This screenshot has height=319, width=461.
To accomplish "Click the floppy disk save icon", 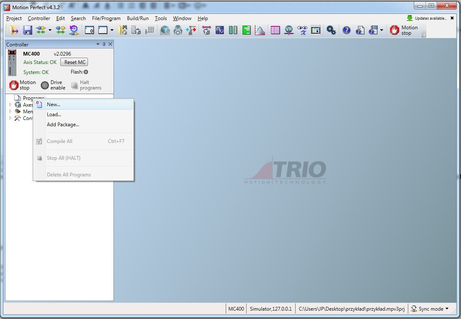I will (x=27, y=30).
